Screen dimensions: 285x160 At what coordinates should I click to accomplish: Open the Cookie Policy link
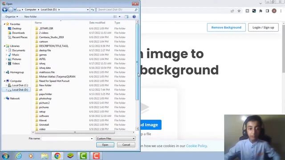click(x=196, y=146)
